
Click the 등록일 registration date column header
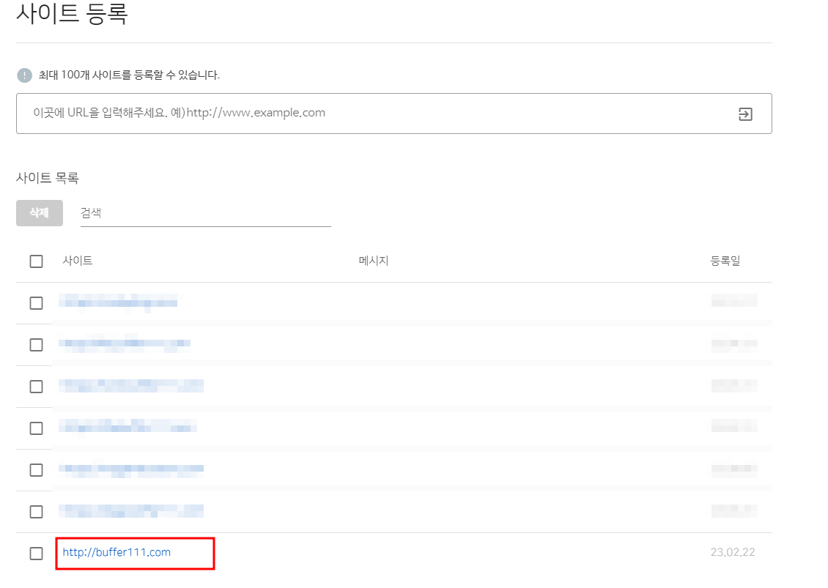tap(724, 261)
